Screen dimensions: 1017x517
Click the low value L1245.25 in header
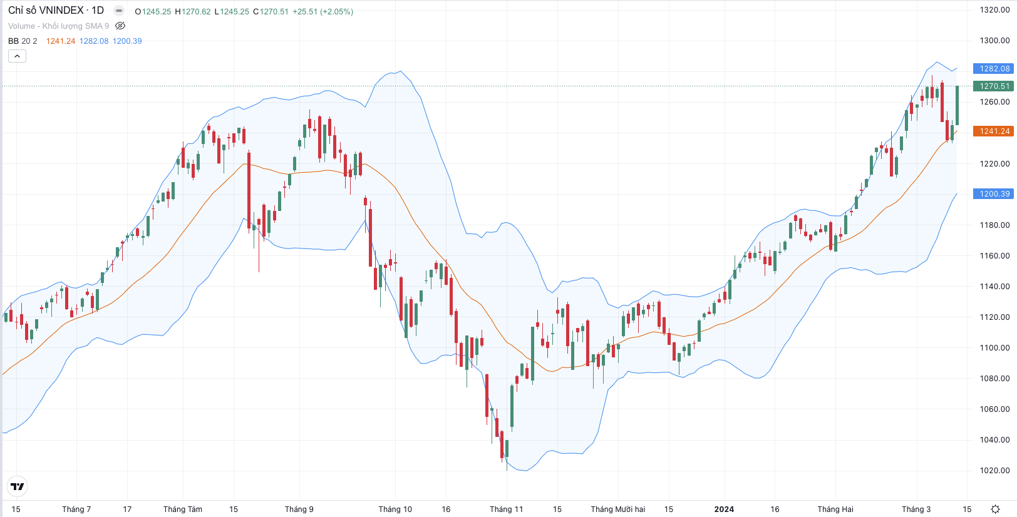point(232,12)
